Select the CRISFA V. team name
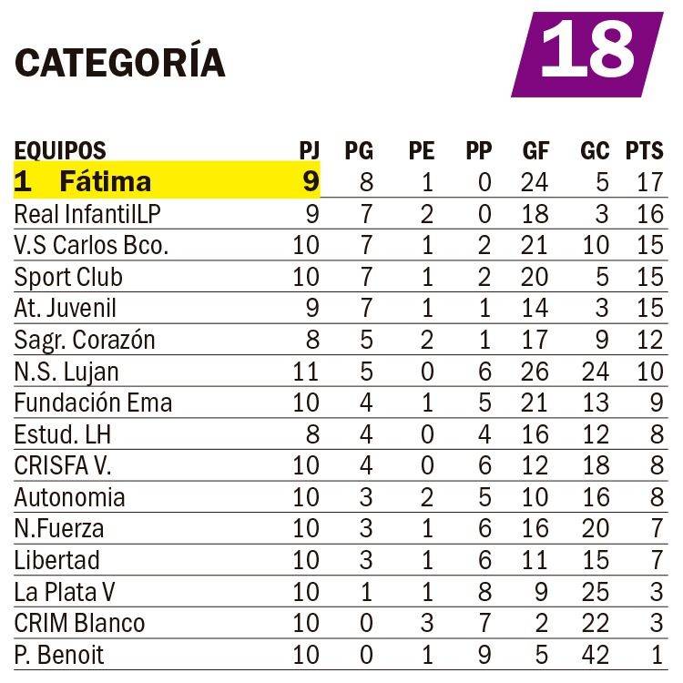The width and height of the screenshot is (683, 683). pos(63,465)
